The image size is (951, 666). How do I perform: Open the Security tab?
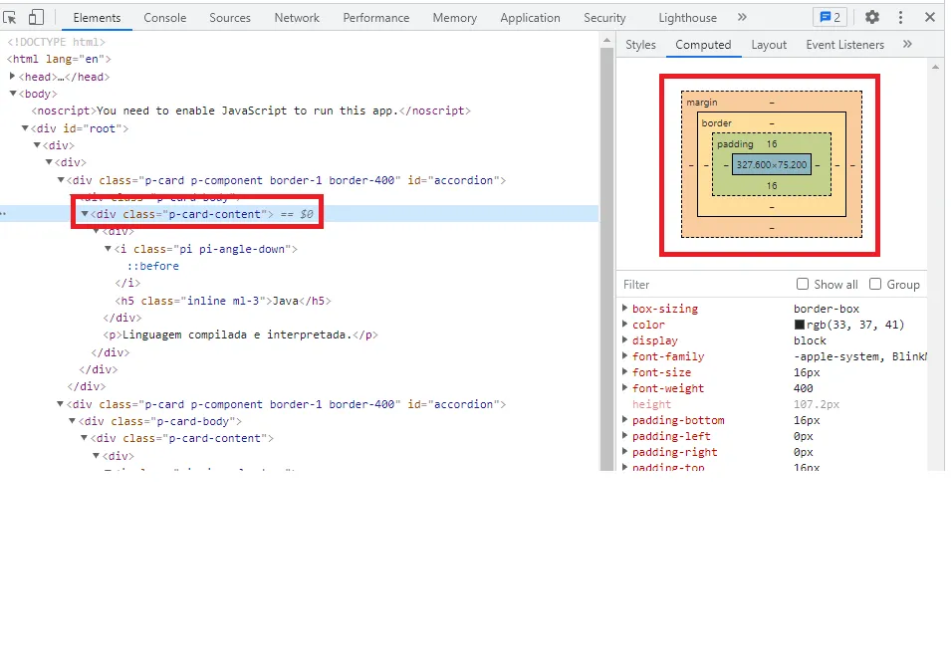point(604,18)
